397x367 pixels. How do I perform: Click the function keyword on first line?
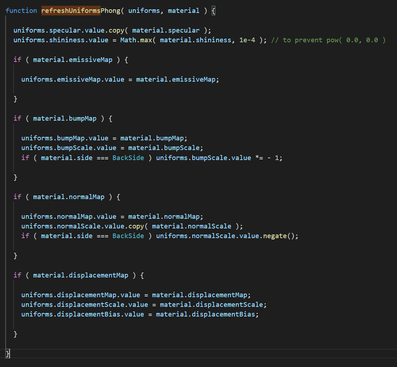[x=21, y=10]
